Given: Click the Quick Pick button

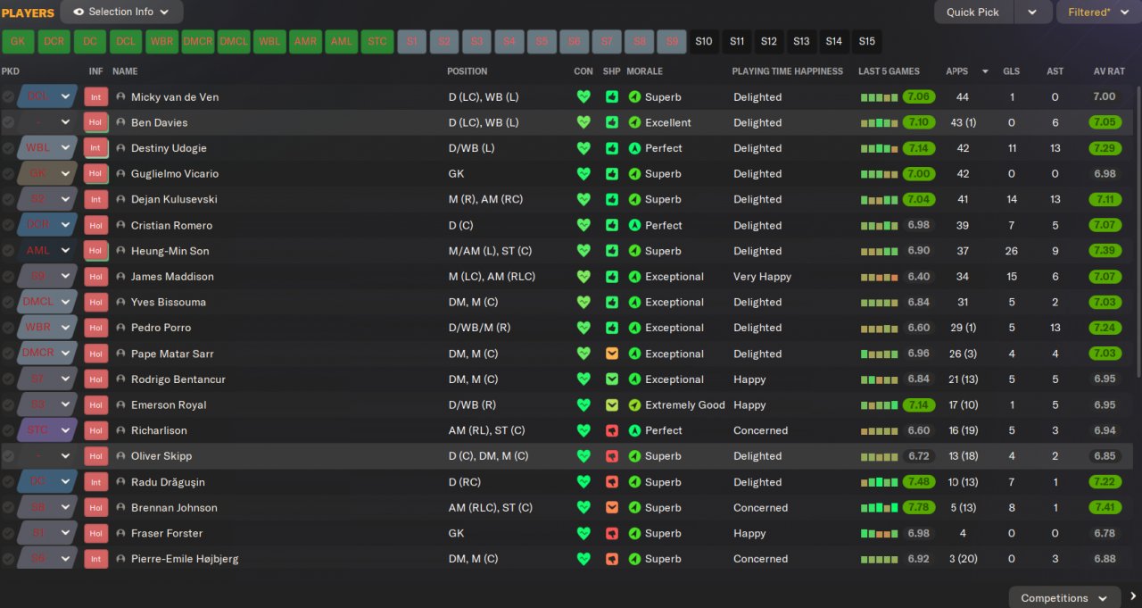Looking at the screenshot, I should click(973, 12).
